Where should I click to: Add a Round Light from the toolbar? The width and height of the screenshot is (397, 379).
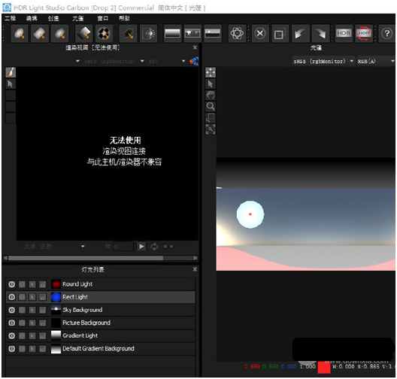(20, 33)
